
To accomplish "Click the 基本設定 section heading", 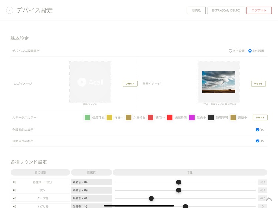I will point(20,38).
